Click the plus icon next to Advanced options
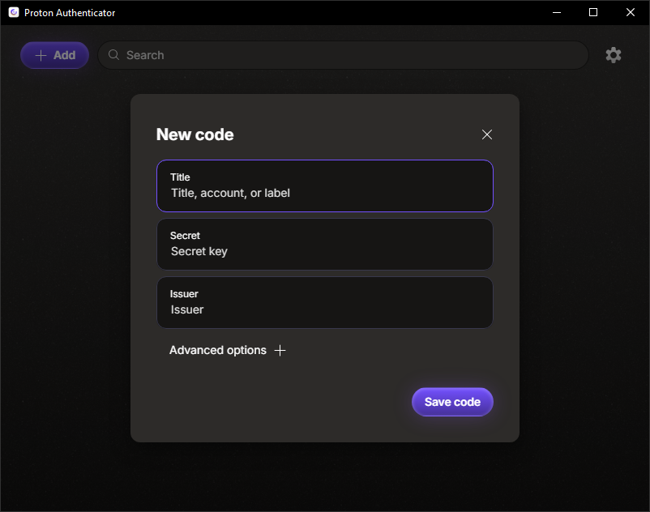 pos(280,350)
